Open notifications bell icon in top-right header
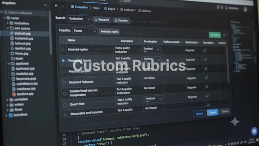The width and height of the screenshot is (259, 146). click(222, 7)
